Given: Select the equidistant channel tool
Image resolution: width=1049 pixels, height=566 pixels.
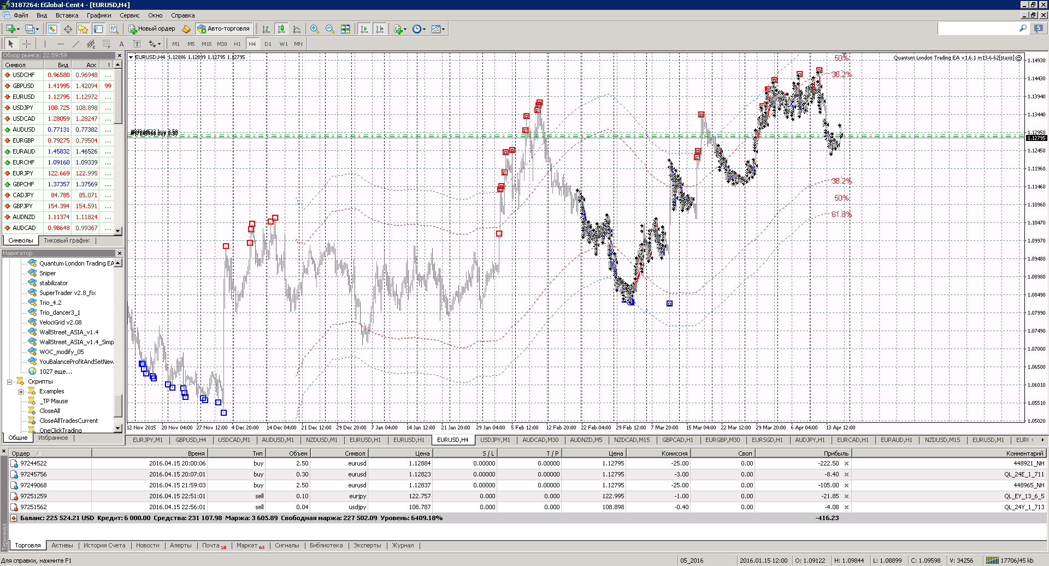Looking at the screenshot, I should (x=91, y=44).
